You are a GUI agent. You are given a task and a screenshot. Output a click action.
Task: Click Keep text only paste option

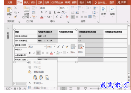35,77
